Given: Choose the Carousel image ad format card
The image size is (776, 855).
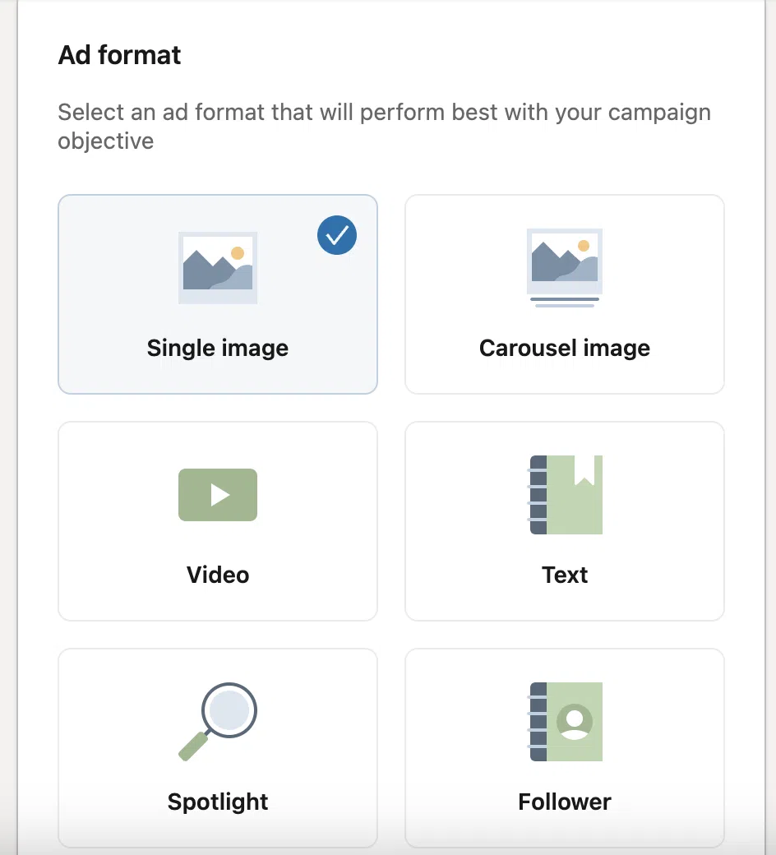Looking at the screenshot, I should (x=565, y=294).
